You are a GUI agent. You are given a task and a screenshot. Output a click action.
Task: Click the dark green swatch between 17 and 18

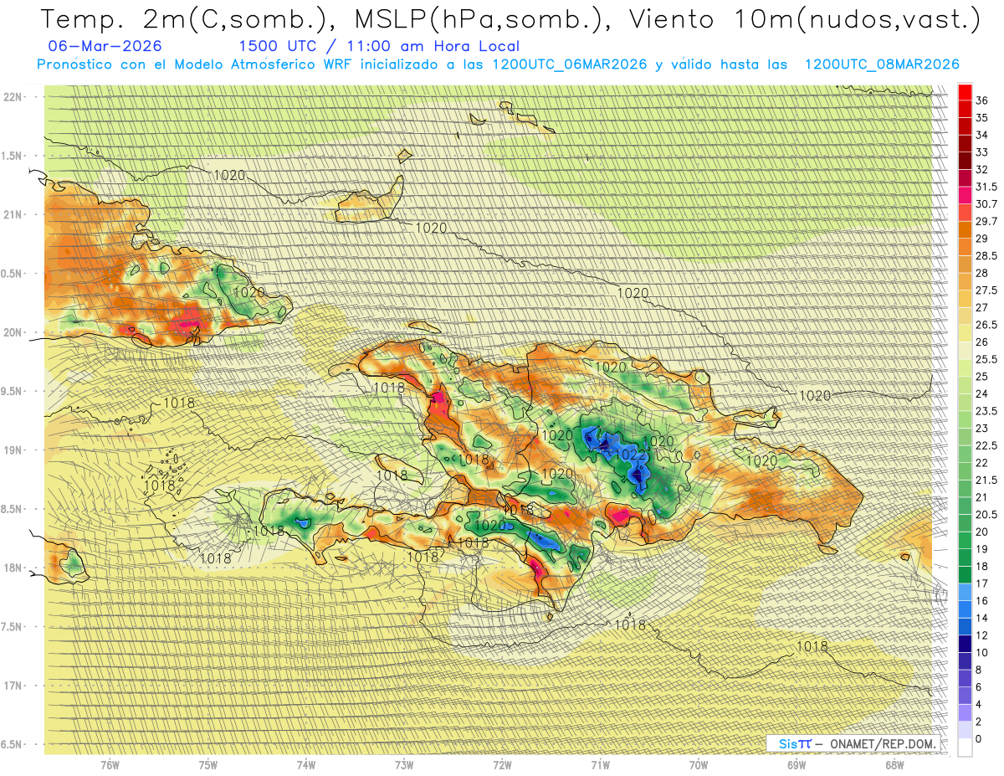[x=965, y=574]
